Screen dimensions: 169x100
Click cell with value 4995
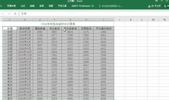(x=86, y=52)
